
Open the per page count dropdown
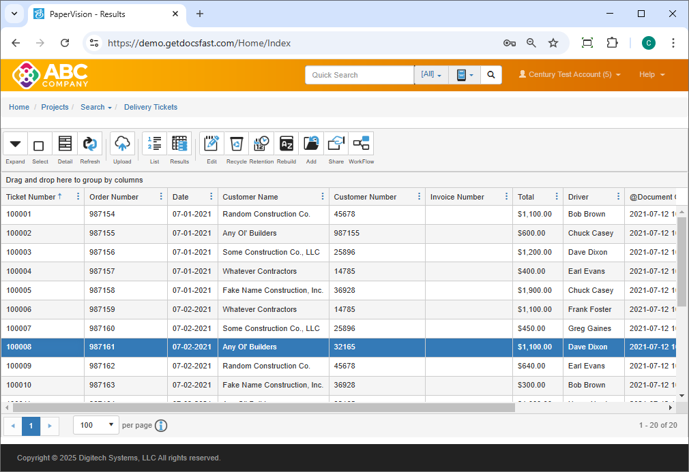(x=96, y=425)
